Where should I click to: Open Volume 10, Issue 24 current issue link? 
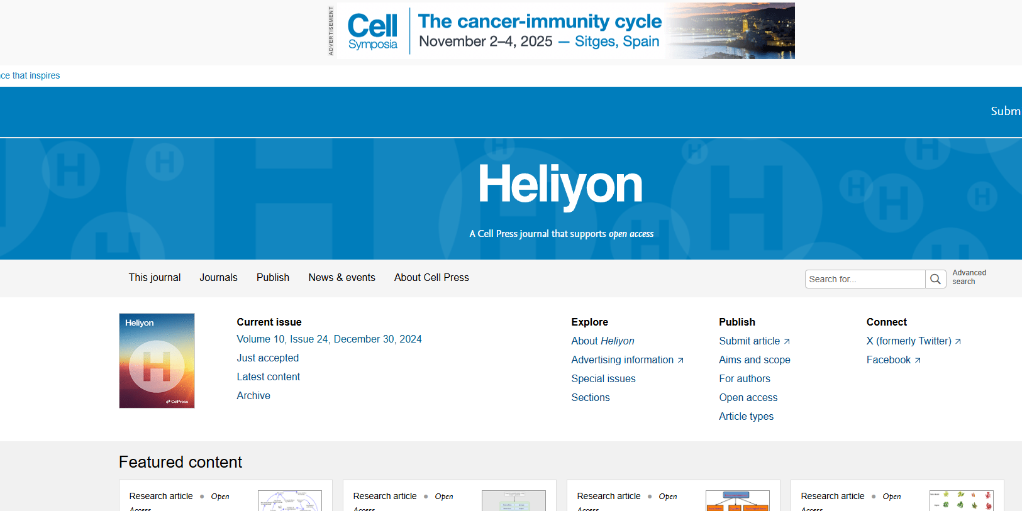[x=329, y=339]
